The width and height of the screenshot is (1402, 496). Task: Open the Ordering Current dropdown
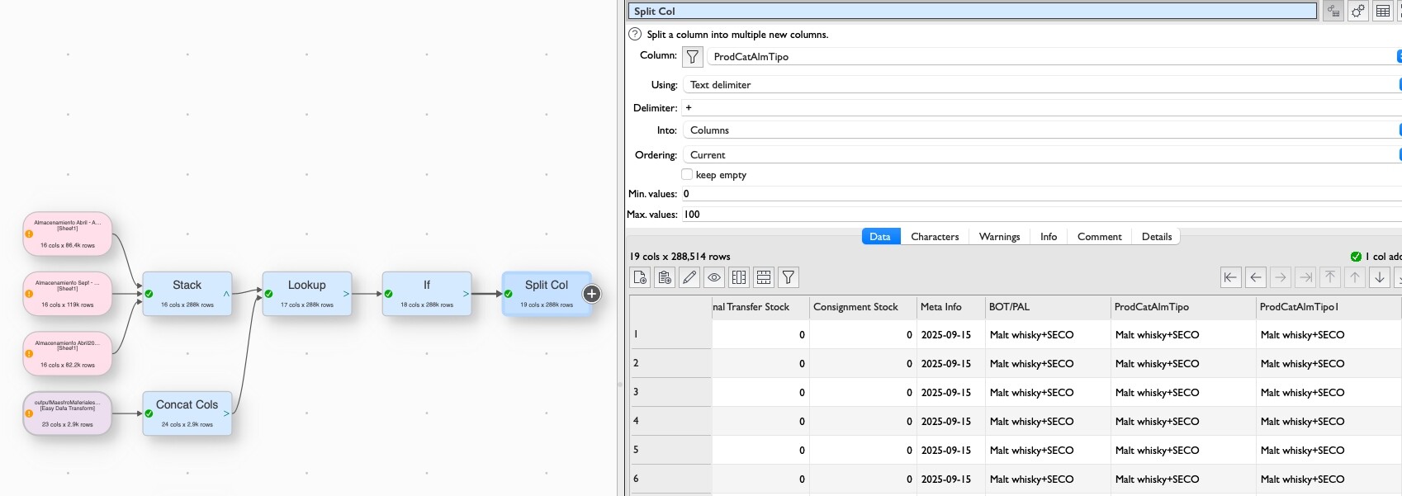point(1040,155)
